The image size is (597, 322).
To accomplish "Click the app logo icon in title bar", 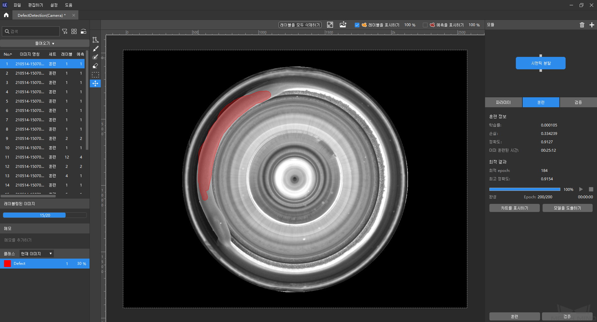I will pos(5,5).
